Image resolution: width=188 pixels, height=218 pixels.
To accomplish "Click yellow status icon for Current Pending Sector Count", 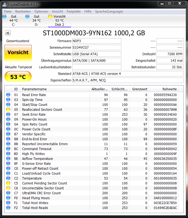I will coord(8,183).
